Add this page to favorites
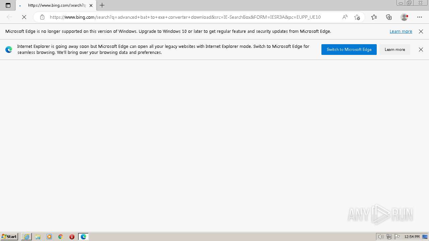 357,17
